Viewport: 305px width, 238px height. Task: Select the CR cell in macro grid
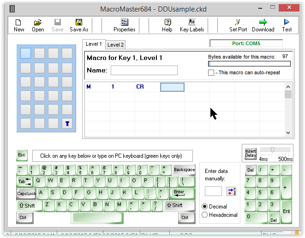(x=147, y=87)
